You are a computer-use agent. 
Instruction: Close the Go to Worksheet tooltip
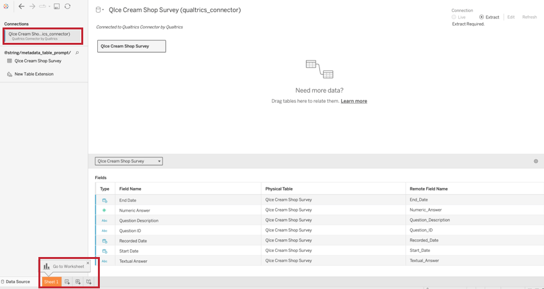point(88,263)
